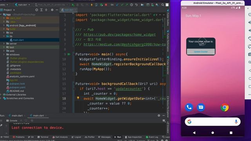The image size is (251, 141).
Task: Click the Flutter Hot Reload lightning icon
Action: coord(92,5)
